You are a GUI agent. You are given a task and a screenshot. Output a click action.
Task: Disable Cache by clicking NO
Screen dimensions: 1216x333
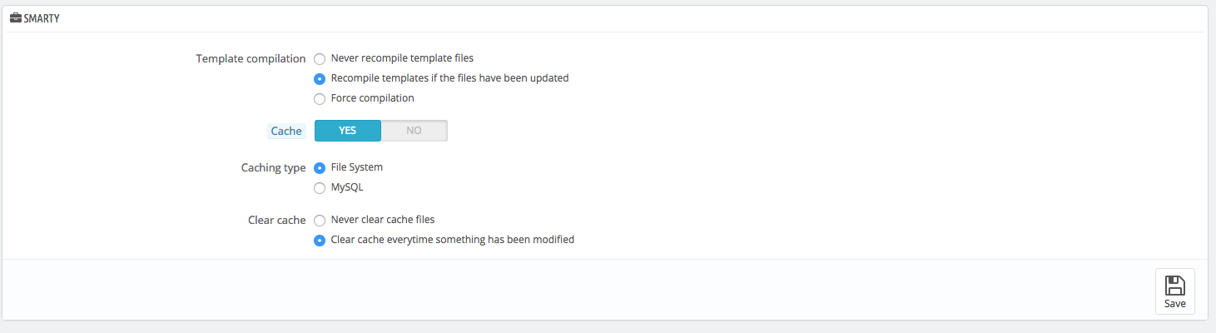click(414, 131)
